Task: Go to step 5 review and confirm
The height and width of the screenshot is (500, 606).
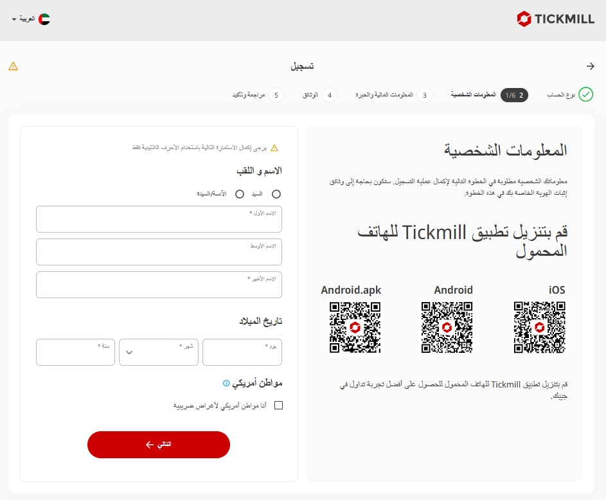Action: pos(276,95)
